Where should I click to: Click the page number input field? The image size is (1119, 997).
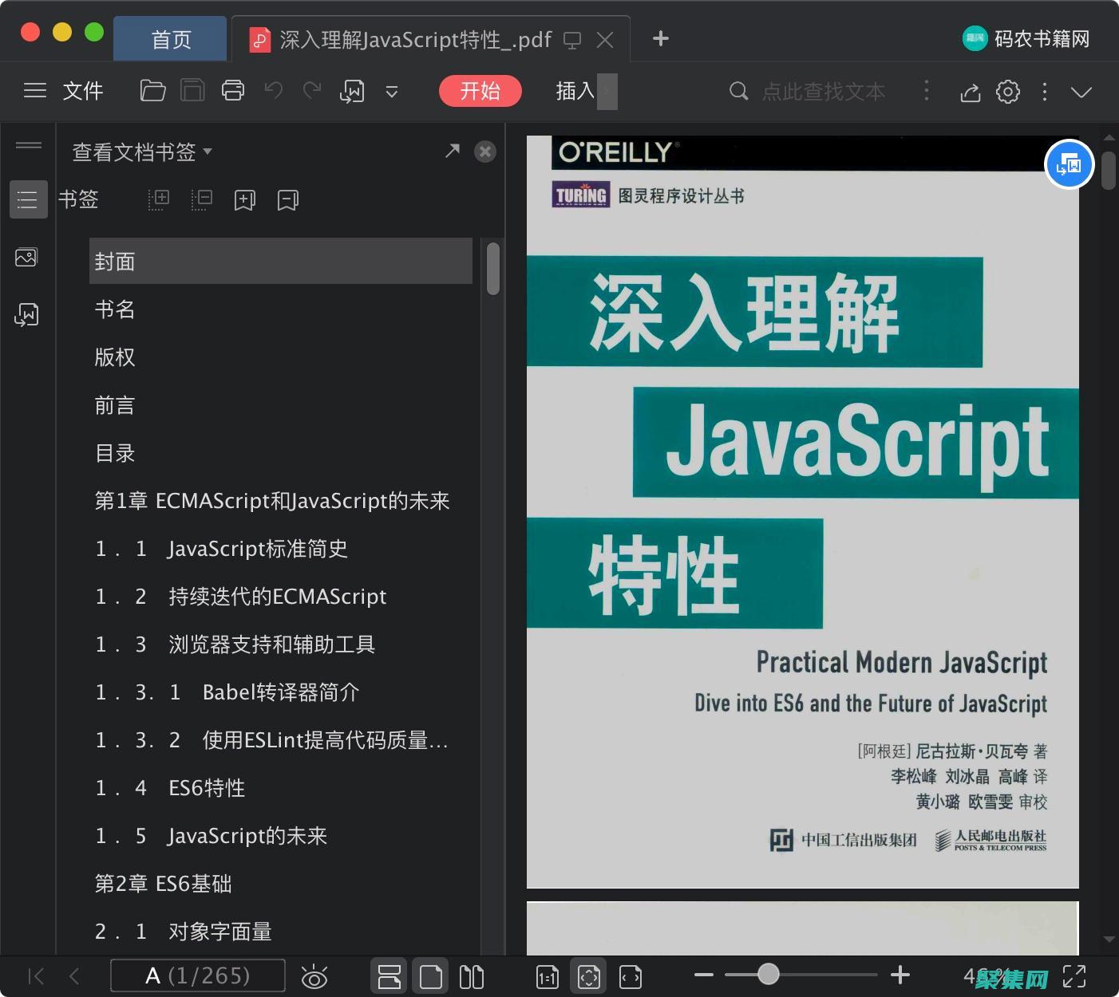click(x=197, y=975)
